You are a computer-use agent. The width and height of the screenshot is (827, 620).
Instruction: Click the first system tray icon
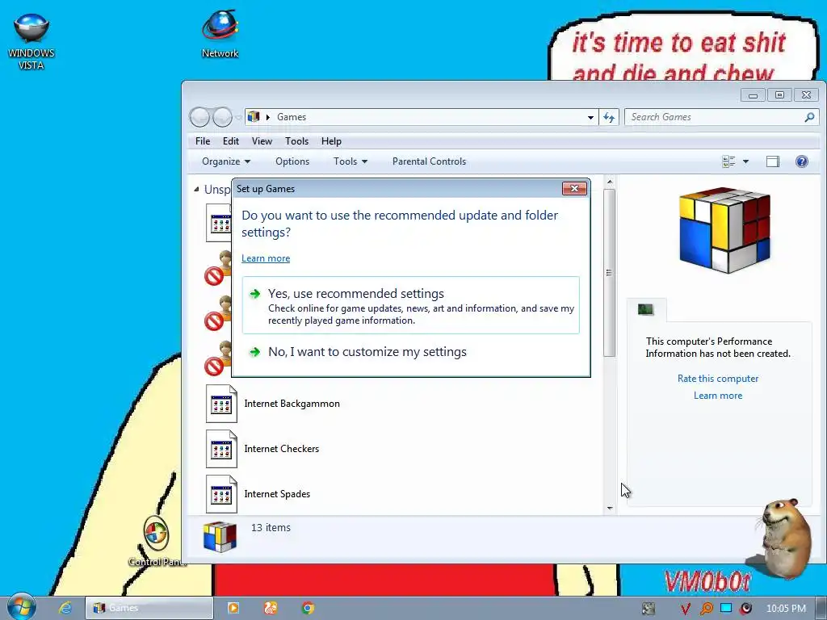[649, 609]
